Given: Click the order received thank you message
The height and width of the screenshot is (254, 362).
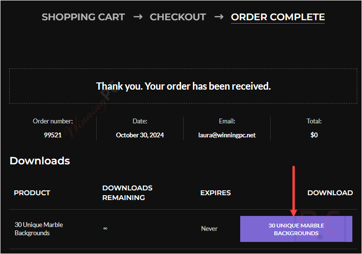Looking at the screenshot, I should click(x=183, y=86).
